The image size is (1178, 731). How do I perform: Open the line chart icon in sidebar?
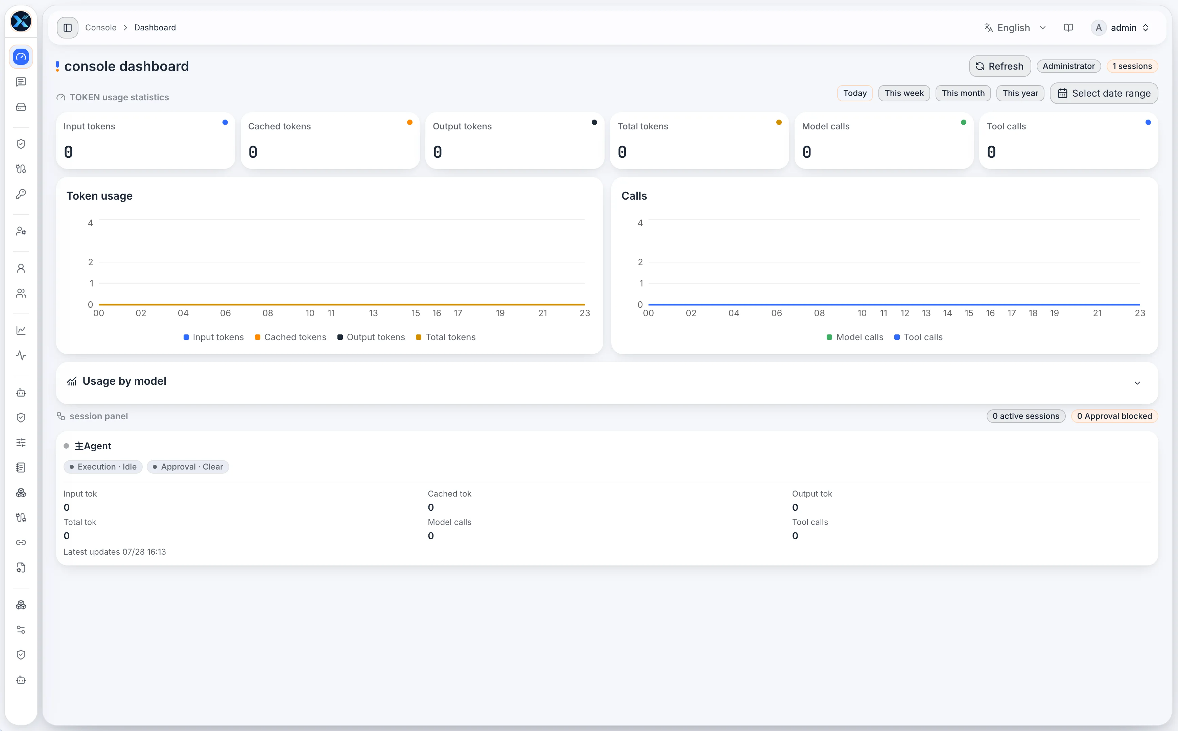point(21,330)
